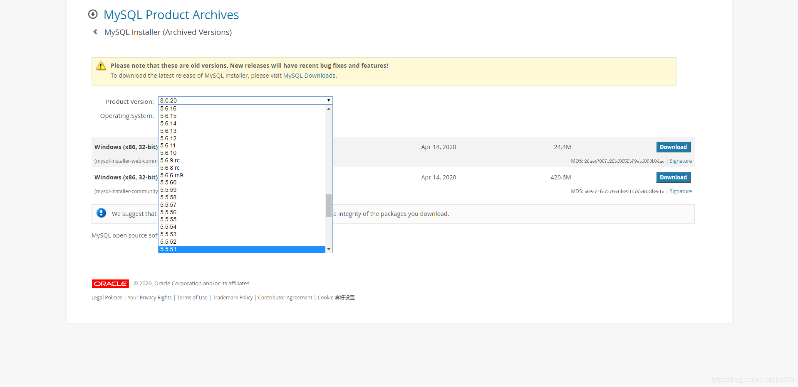Click the mysql-installer-web-comm filename text
The height and width of the screenshot is (387, 798).
126,161
